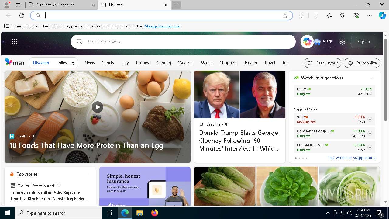Refresh the current page
The height and width of the screenshot is (219, 389).
tap(22, 16)
